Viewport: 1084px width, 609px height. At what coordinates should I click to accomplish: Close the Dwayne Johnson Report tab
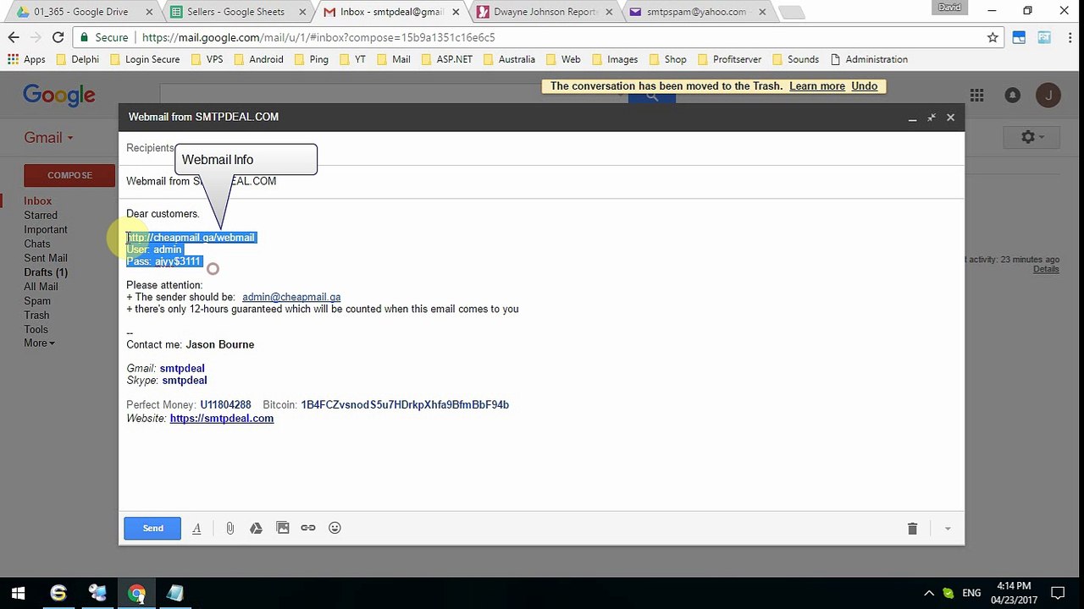pos(608,12)
